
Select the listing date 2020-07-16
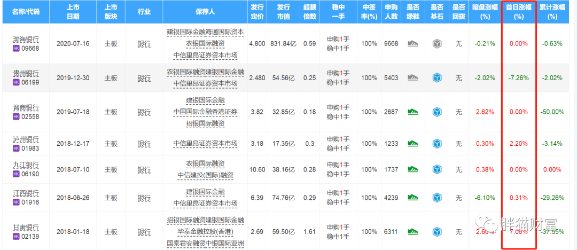pos(73,44)
